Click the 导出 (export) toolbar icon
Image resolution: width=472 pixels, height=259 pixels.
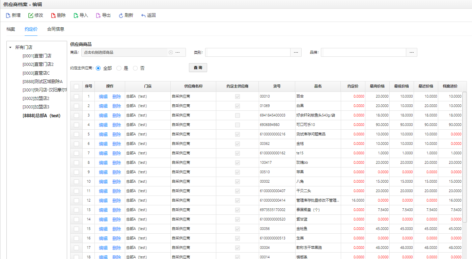(98, 16)
